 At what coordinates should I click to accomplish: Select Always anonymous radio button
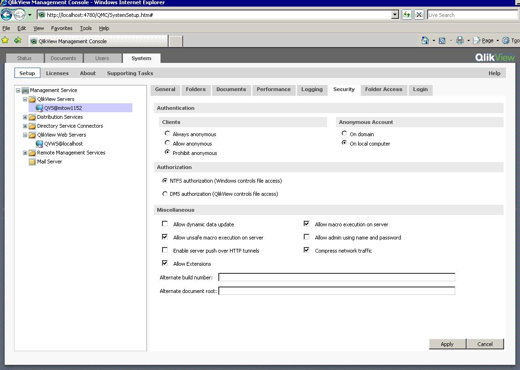tap(167, 133)
